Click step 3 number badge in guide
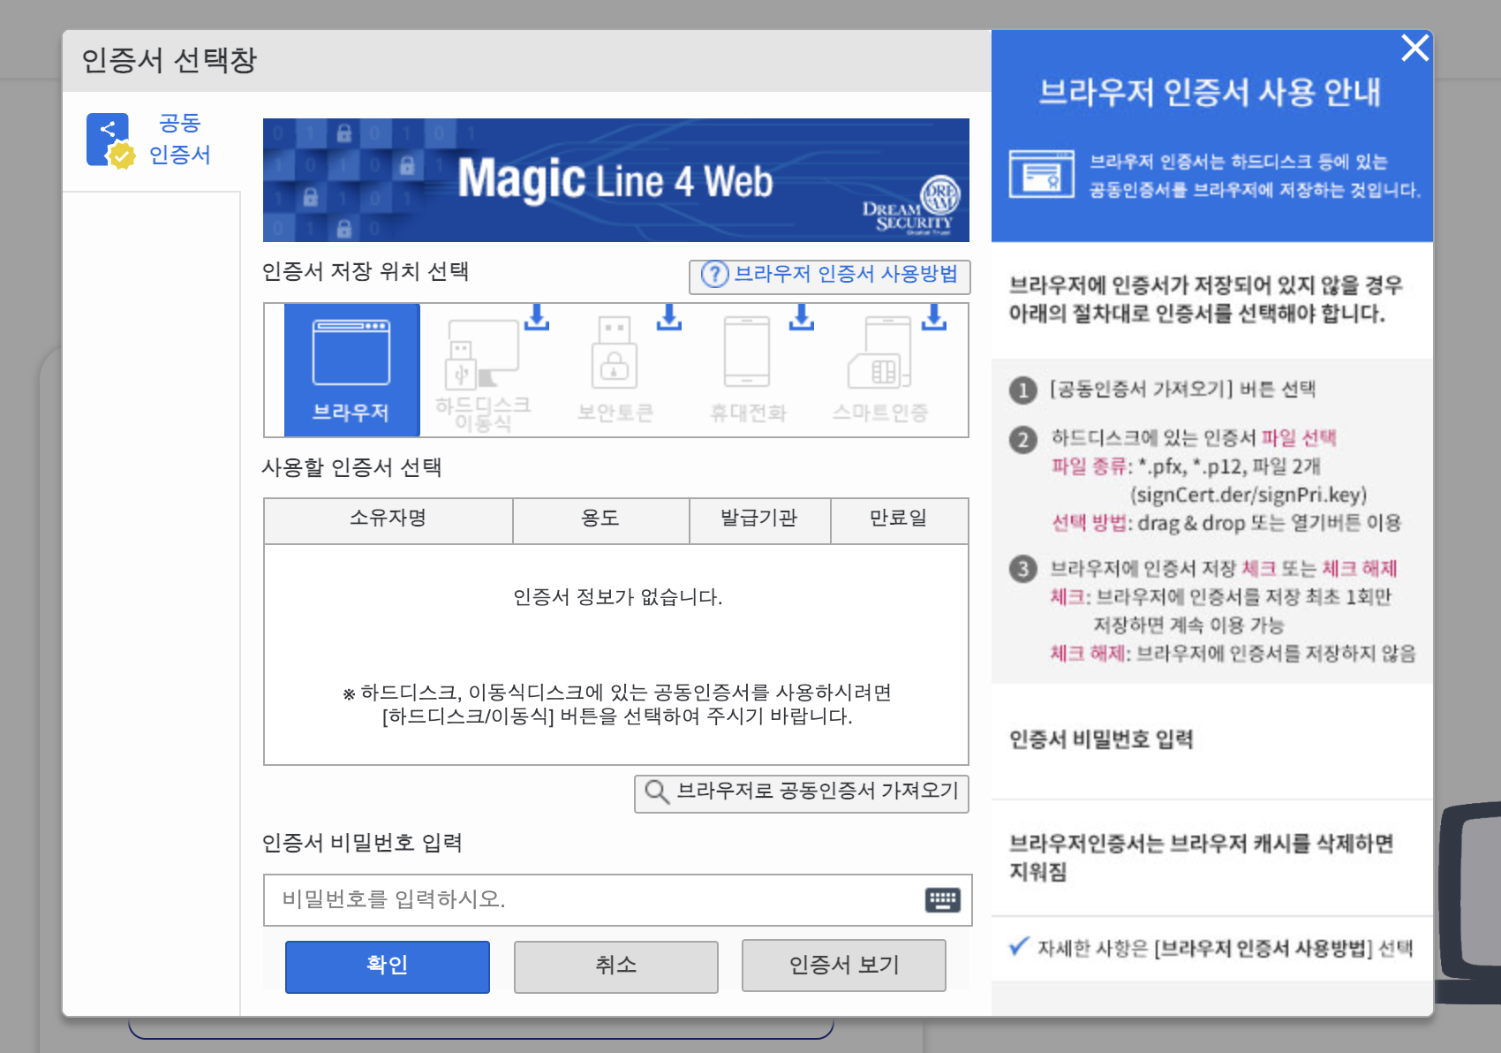 click(1023, 569)
